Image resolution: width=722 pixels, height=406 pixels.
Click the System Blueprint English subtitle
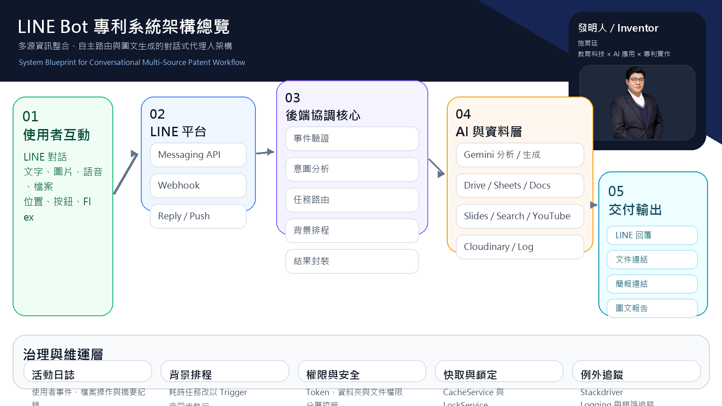132,62
